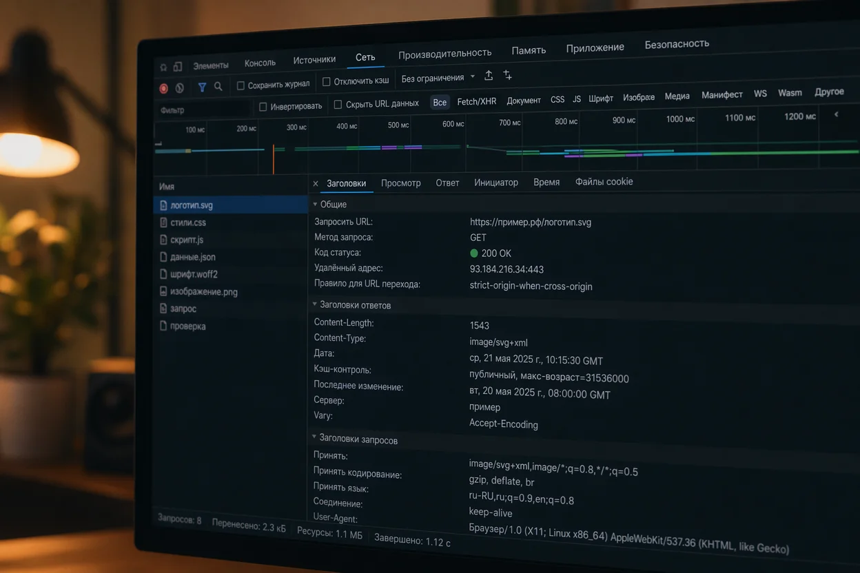860x573 pixels.
Task: Filter requests by CSS type
Action: pos(557,99)
